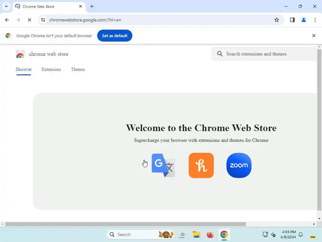Open the Honey extension icon
The height and width of the screenshot is (242, 322).
coord(201,165)
